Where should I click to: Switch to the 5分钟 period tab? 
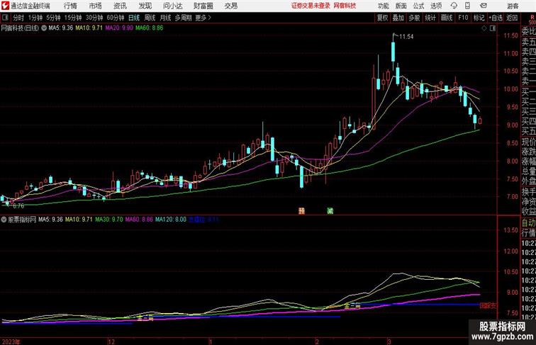(x=53, y=18)
